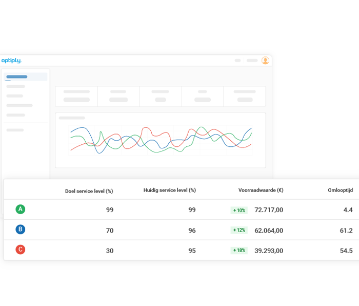Click the line chart in the dashboard
The width and height of the screenshot is (359, 306).
(x=161, y=140)
